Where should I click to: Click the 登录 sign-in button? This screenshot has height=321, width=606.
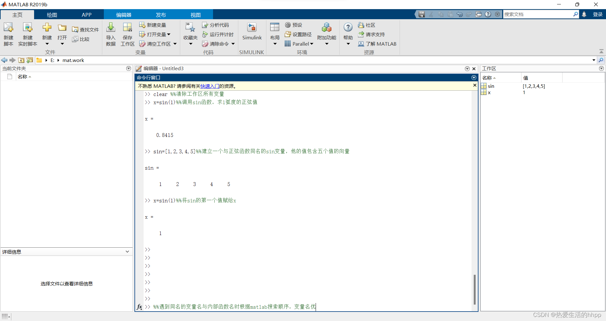point(597,14)
